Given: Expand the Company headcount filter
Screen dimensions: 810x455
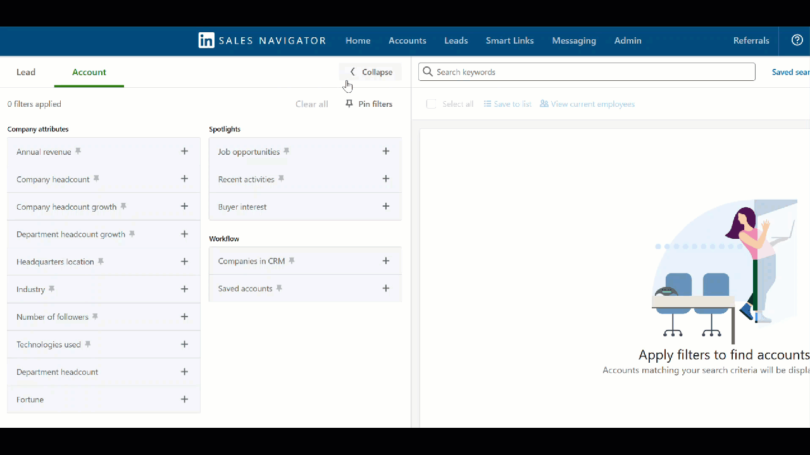Looking at the screenshot, I should 184,179.
